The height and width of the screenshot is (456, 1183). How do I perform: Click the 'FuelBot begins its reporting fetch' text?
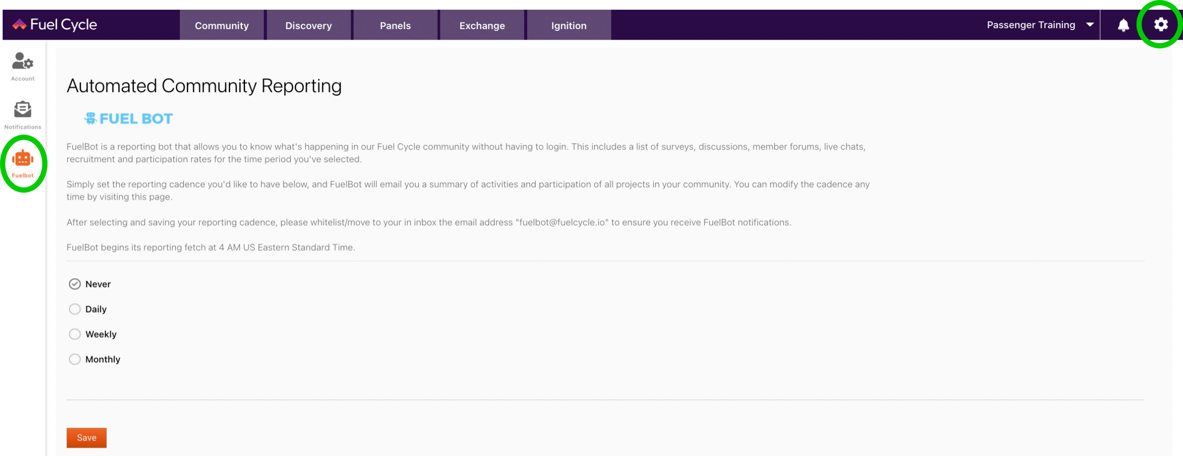pos(211,248)
